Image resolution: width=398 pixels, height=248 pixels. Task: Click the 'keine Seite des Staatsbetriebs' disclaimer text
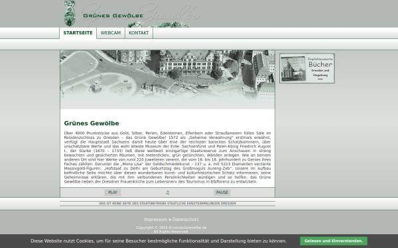click(x=168, y=204)
